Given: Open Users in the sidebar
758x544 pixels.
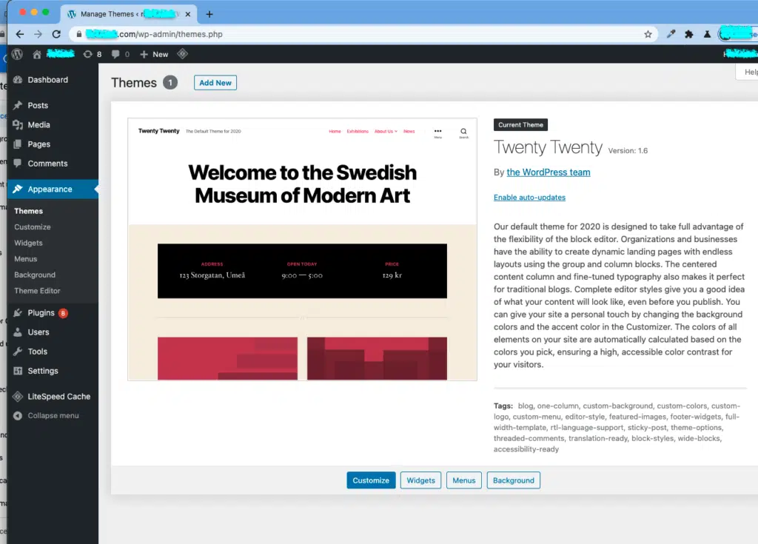Looking at the screenshot, I should [x=53, y=332].
